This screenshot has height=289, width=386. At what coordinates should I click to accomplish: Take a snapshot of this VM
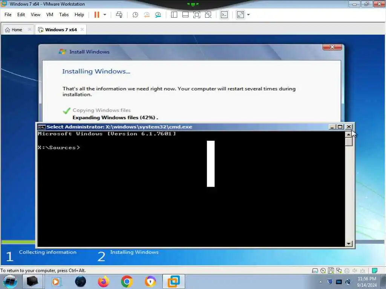pos(135,15)
